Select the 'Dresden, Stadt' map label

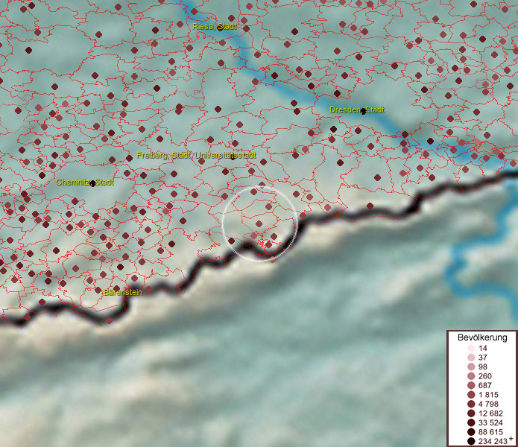(357, 110)
